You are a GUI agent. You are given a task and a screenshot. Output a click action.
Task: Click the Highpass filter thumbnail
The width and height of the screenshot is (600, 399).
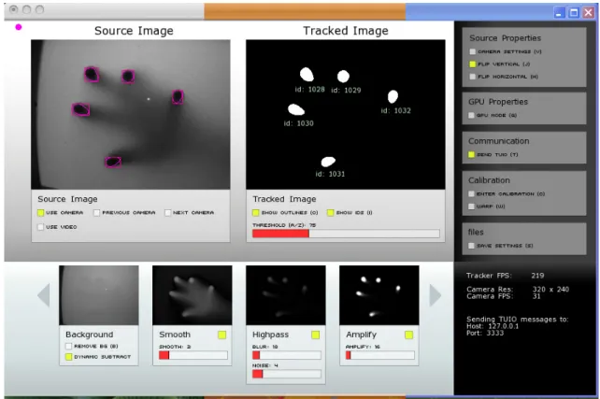pyautogui.click(x=286, y=295)
